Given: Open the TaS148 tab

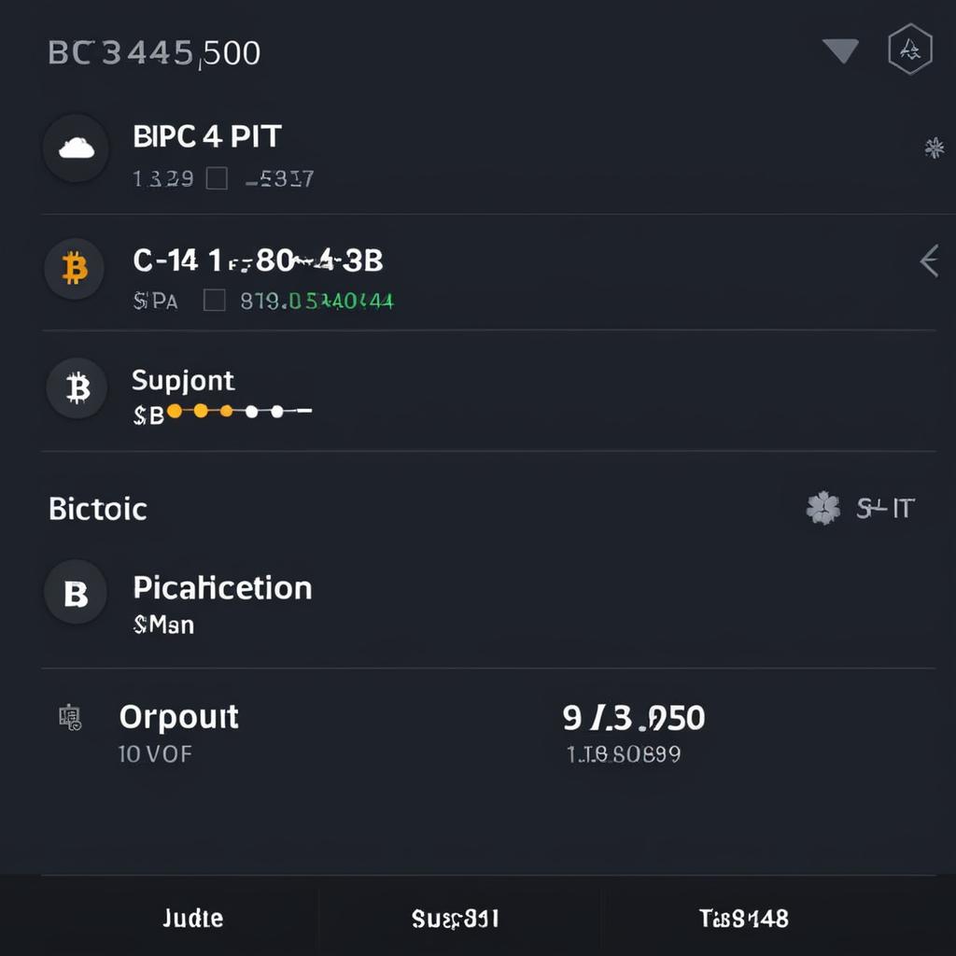Looking at the screenshot, I should tap(742, 918).
